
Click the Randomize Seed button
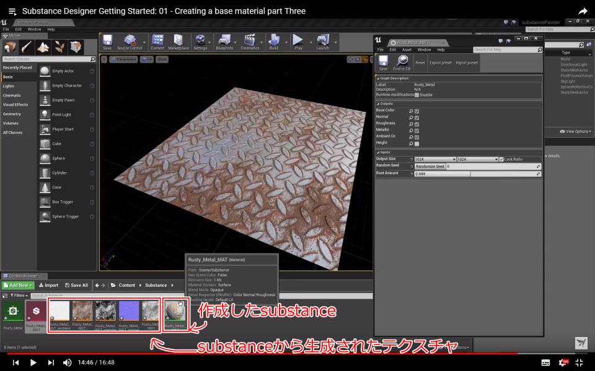point(430,166)
